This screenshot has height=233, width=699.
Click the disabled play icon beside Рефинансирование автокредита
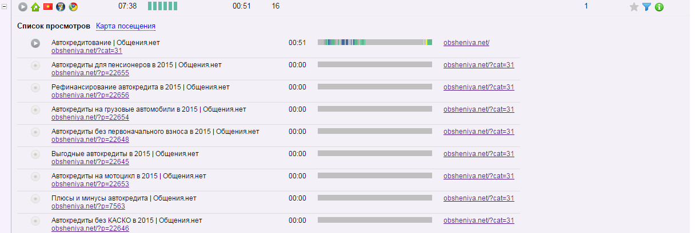(x=35, y=88)
